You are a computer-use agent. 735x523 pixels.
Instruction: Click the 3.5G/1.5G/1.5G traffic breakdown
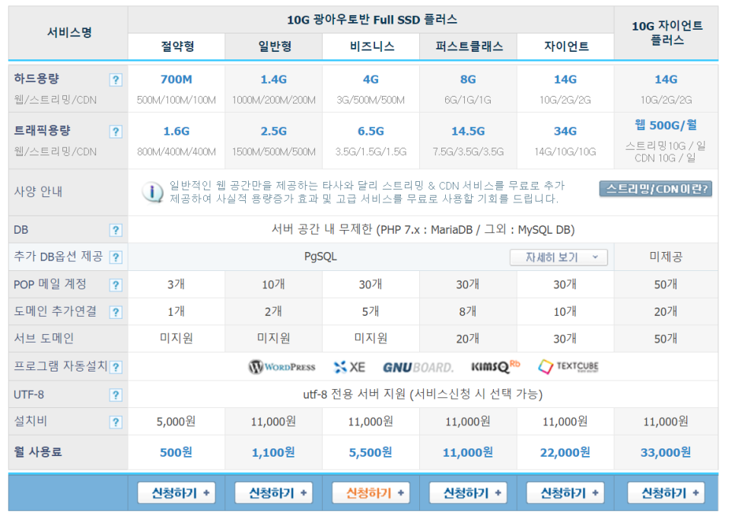click(x=371, y=151)
